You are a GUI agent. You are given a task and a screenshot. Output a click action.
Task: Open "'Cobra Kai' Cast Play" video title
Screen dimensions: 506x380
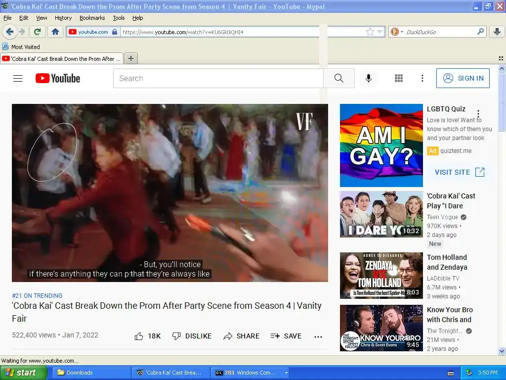451,201
